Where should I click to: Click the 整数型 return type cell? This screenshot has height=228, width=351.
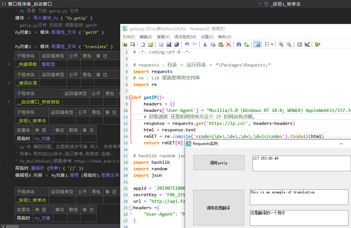coord(53,64)
